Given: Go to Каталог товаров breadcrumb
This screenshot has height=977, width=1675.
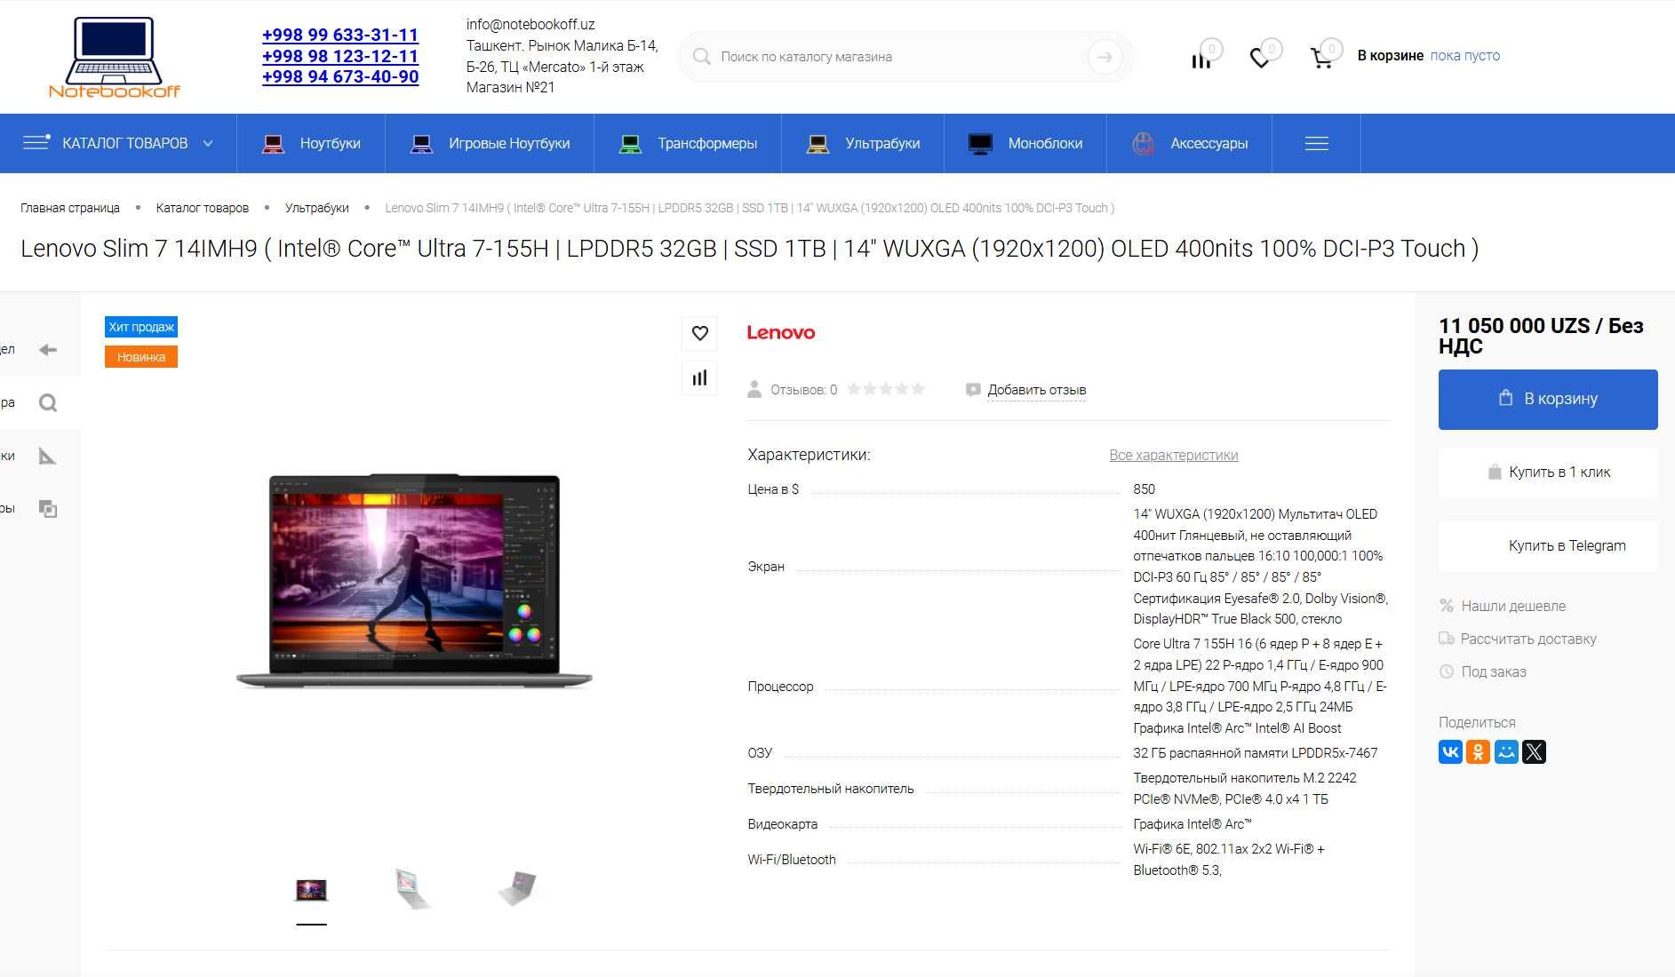Looking at the screenshot, I should click(202, 208).
